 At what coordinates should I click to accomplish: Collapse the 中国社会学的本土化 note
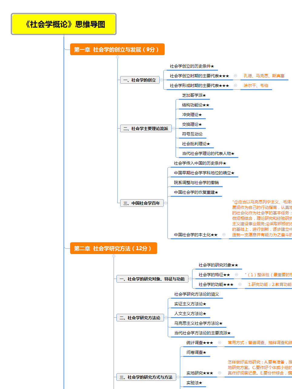pyautogui.click(x=224, y=235)
